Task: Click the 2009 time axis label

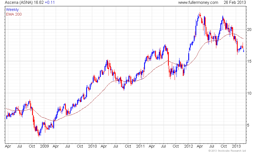Action: pyautogui.click(x=44, y=146)
